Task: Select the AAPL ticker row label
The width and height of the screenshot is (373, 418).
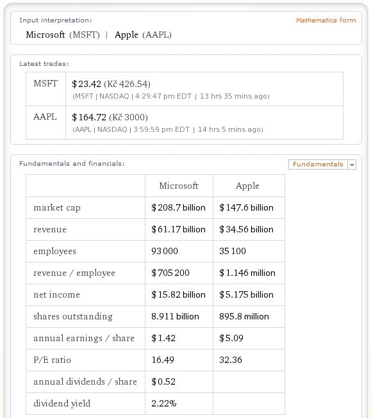Action: 45,117
